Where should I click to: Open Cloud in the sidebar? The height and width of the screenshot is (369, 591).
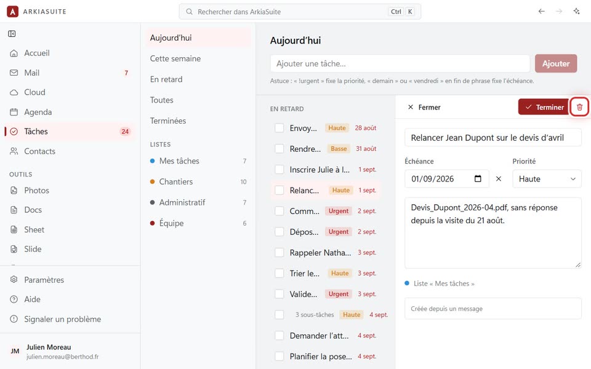pos(70,92)
